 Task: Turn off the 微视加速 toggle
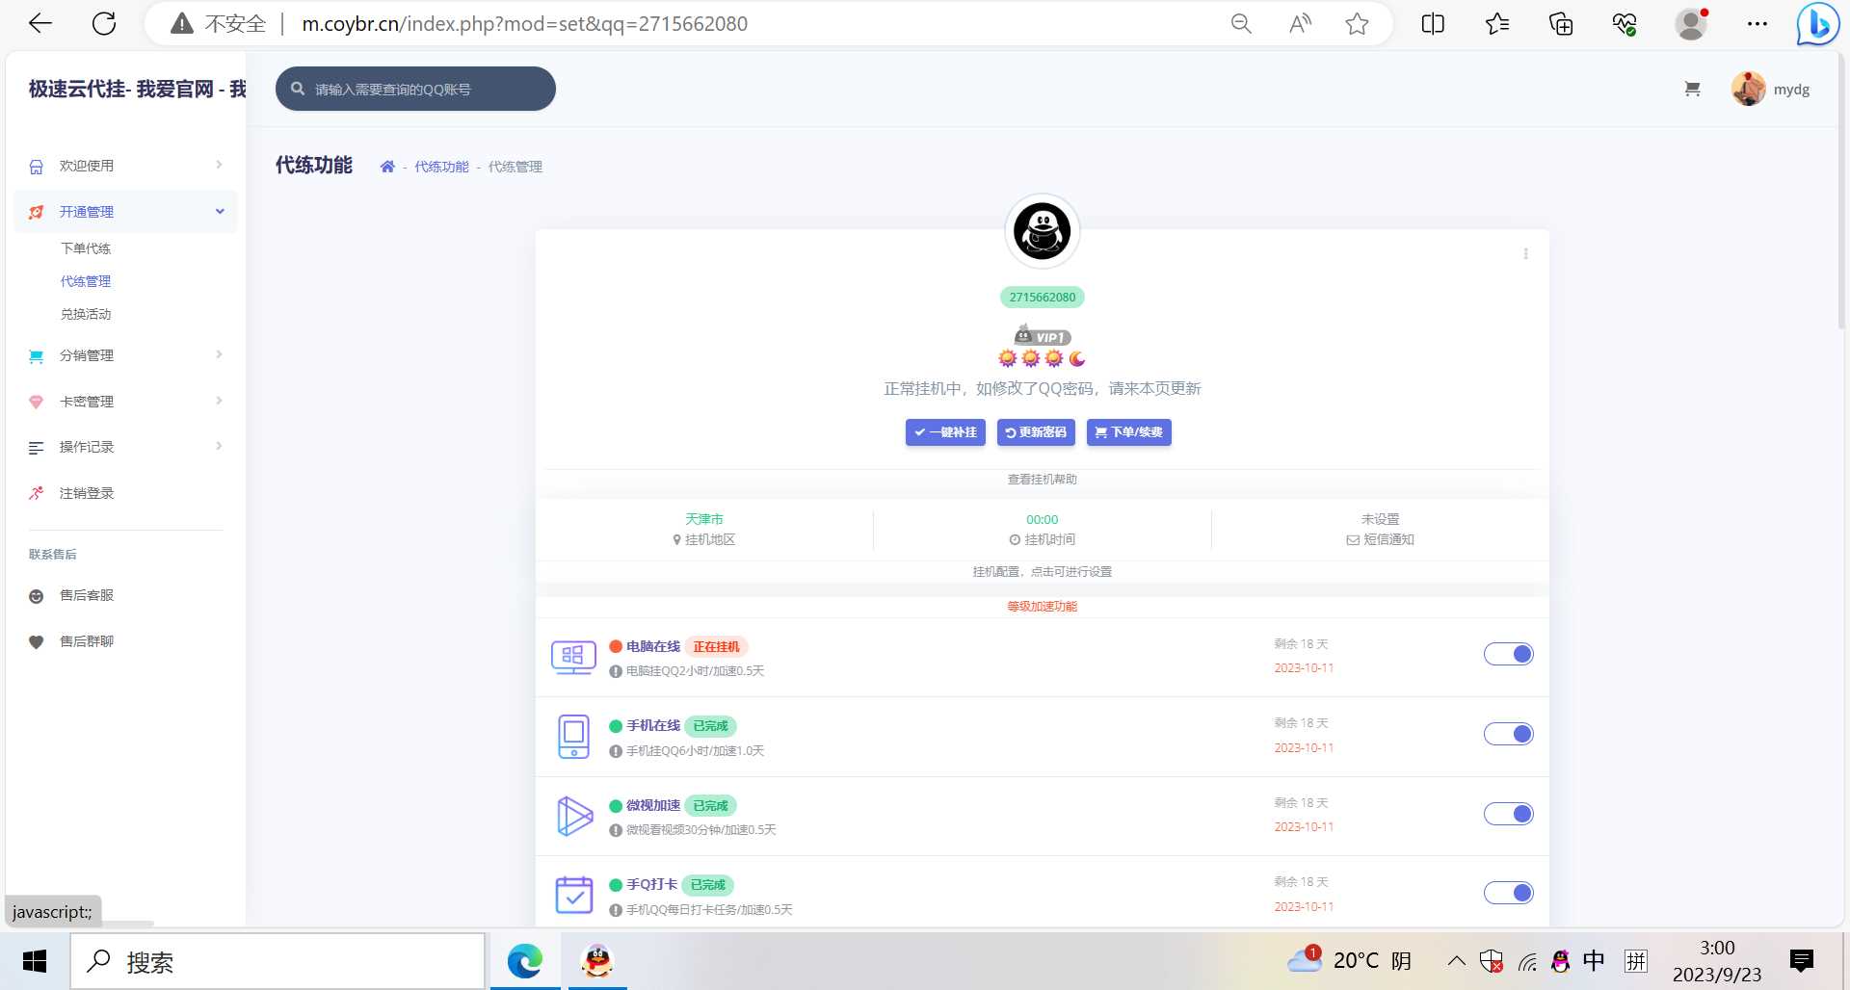point(1509,813)
